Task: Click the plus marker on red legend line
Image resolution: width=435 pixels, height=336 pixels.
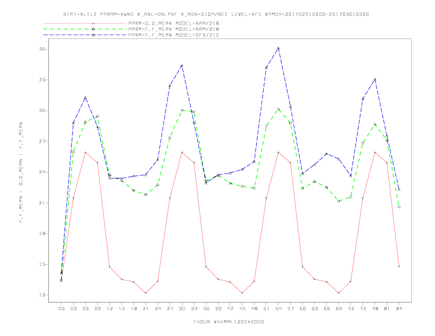Action: [93, 23]
